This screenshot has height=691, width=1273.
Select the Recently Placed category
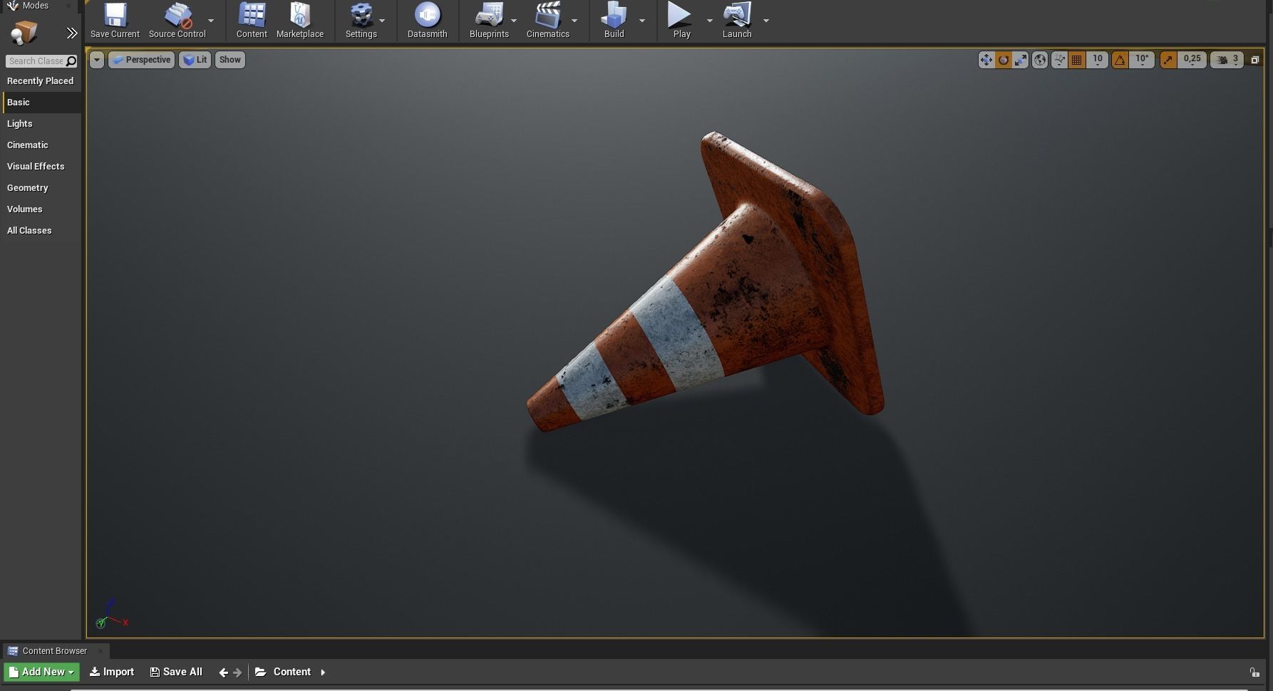pos(41,81)
